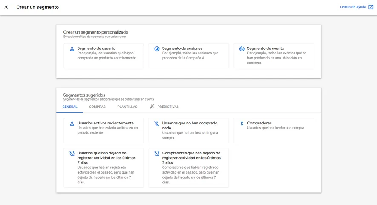Click the magic wand icon next to PREDICTIVAS
Screen dimensions: 377x205
click(x=152, y=107)
